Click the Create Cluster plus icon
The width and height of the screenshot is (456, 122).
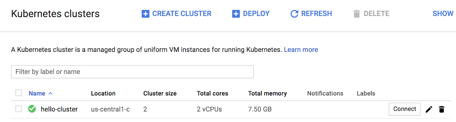[x=145, y=14]
